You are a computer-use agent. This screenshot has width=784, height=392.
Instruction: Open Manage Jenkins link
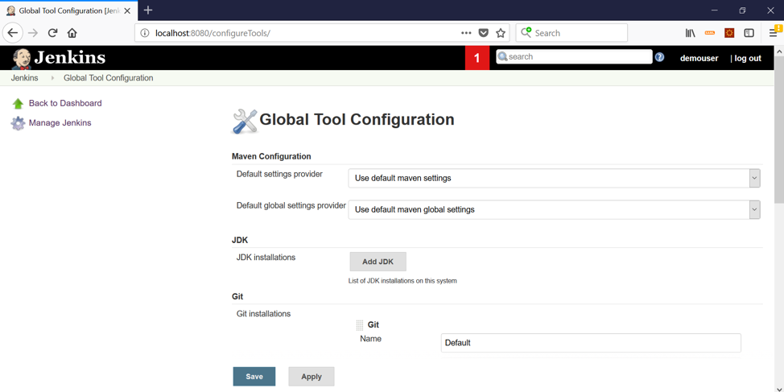click(x=60, y=123)
